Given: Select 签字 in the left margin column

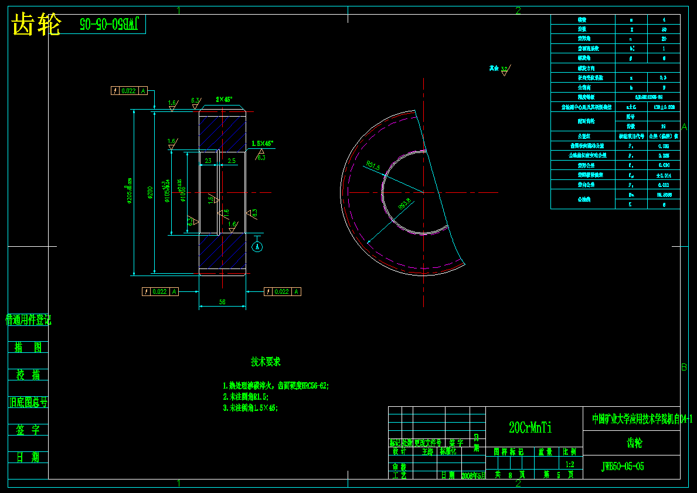Looking at the screenshot, I should 28,430.
